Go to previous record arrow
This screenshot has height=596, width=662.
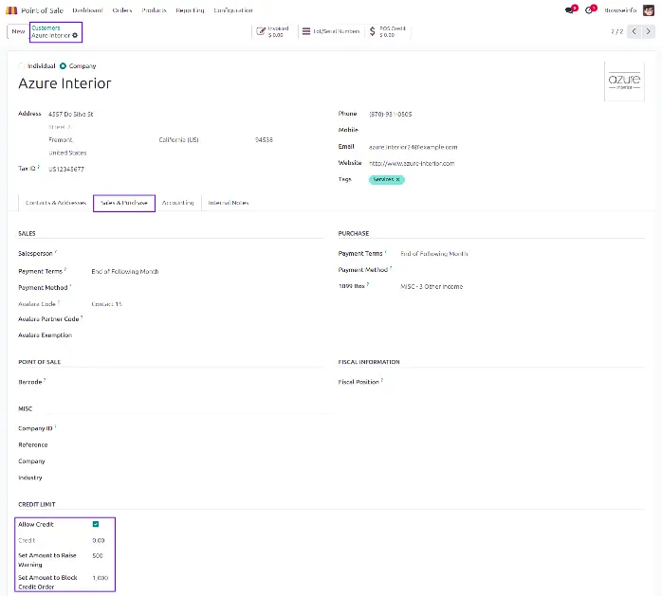[634, 31]
